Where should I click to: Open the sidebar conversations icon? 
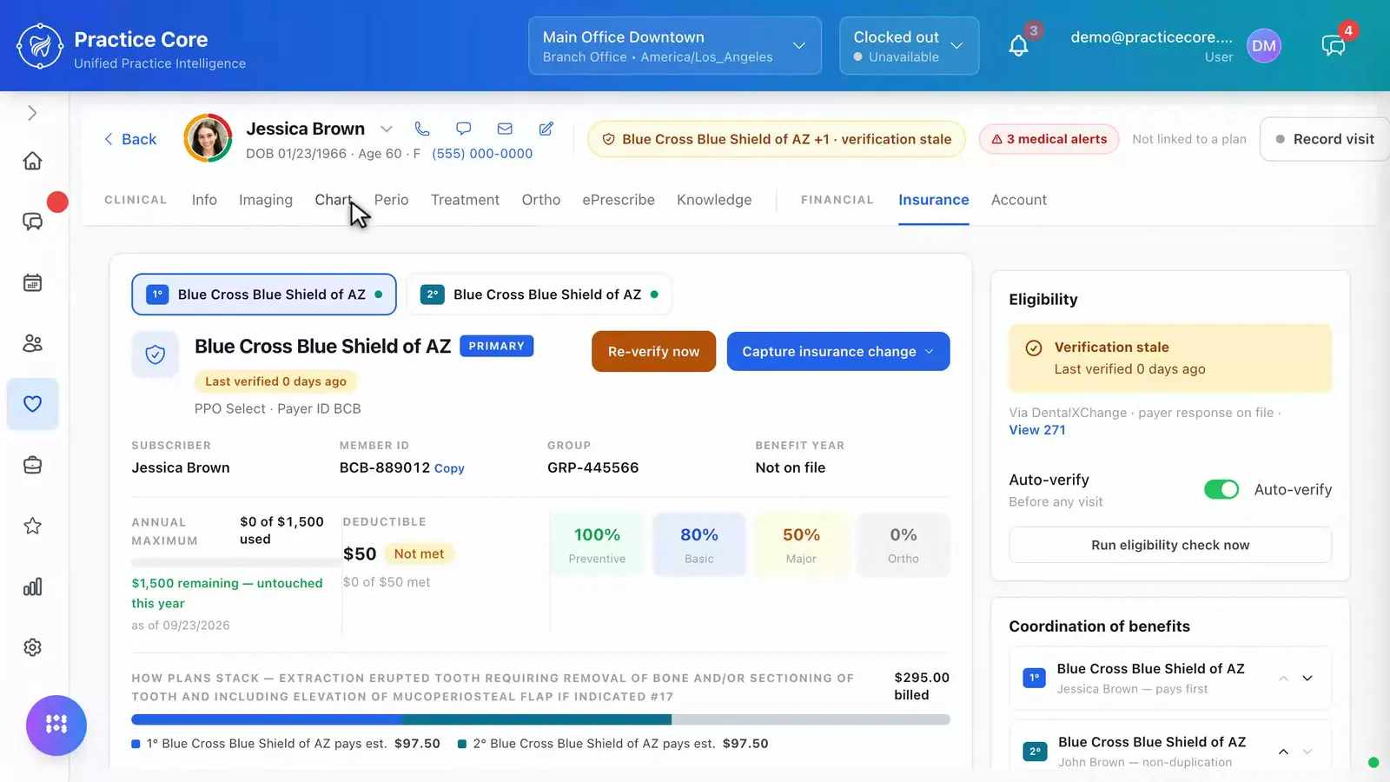pyautogui.click(x=33, y=222)
